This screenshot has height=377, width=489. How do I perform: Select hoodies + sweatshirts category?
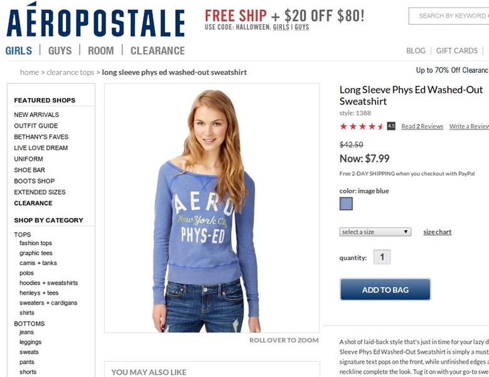point(48,283)
